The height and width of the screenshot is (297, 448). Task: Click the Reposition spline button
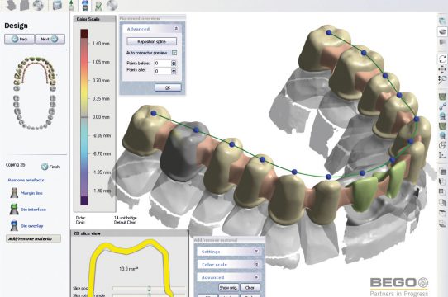[152, 41]
